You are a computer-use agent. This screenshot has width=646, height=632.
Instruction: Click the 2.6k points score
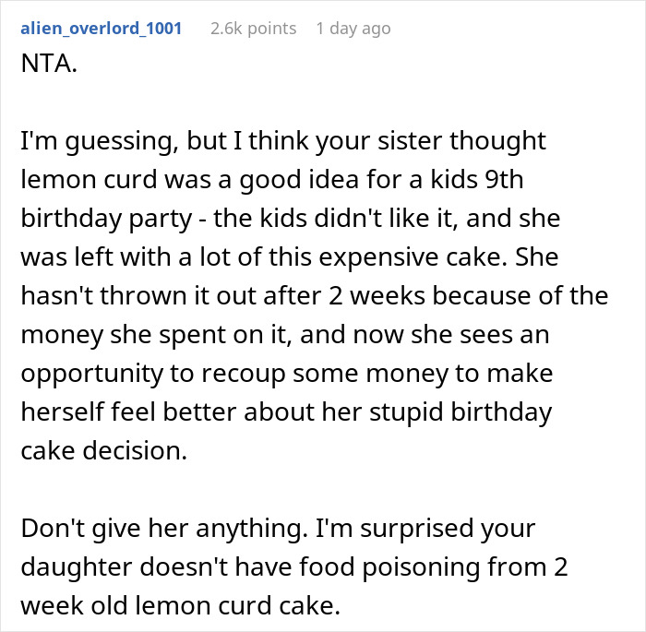coord(253,29)
